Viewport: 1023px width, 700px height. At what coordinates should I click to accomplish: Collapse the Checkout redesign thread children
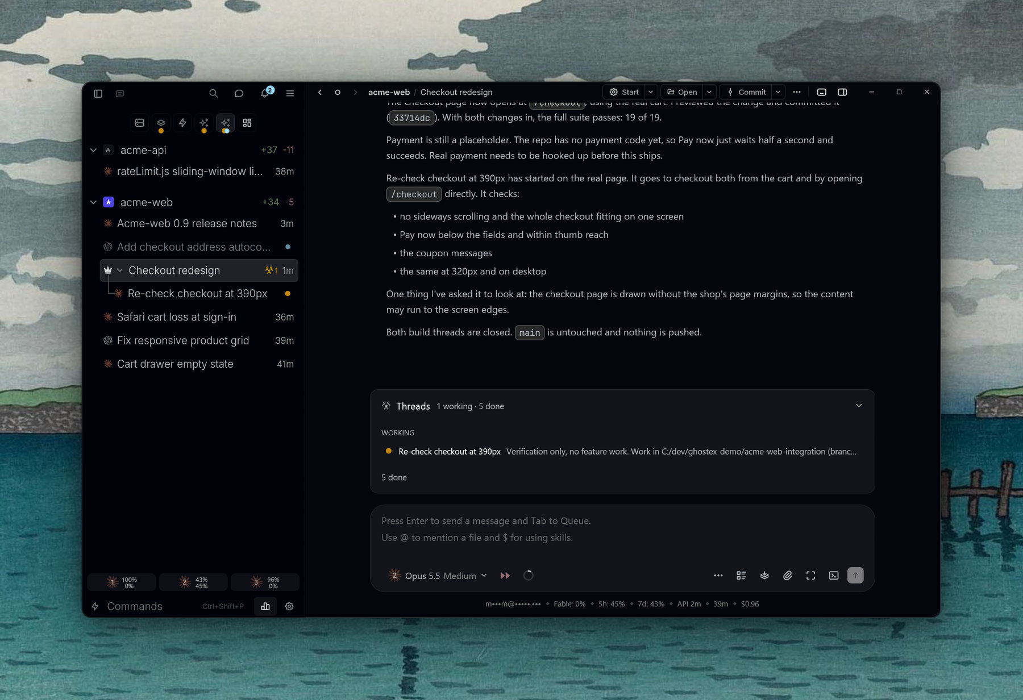[120, 270]
